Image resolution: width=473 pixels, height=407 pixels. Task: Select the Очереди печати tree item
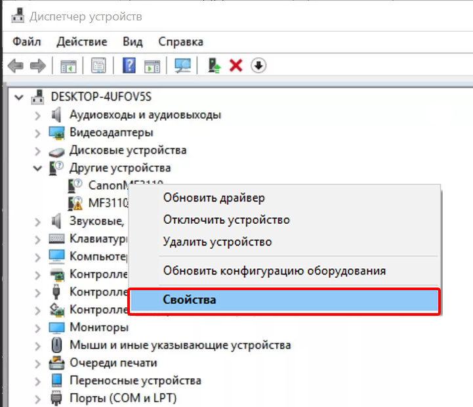click(113, 362)
